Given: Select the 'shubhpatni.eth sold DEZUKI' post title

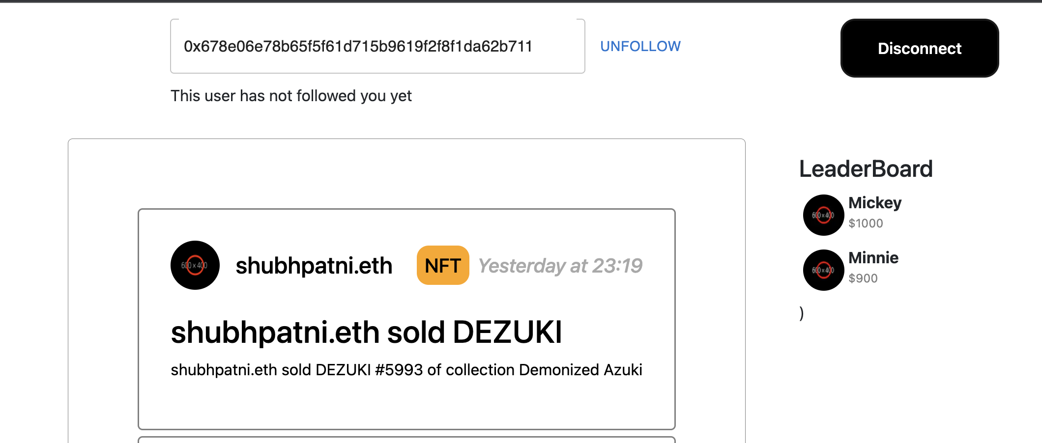Looking at the screenshot, I should point(366,332).
